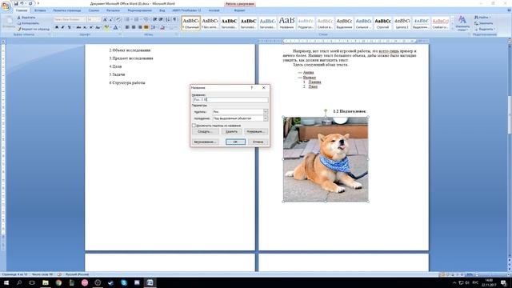Sort the selection with the sort icon
512x288 pixels.
click(168, 19)
